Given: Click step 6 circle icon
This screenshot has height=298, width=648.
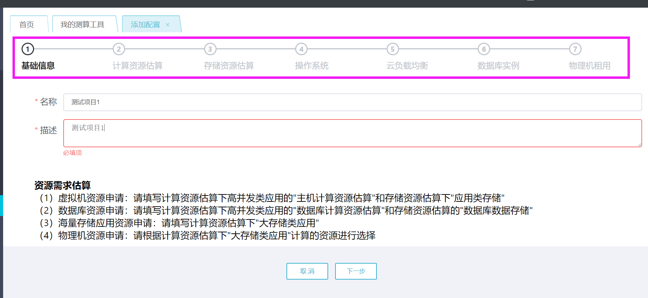Looking at the screenshot, I should tap(484, 49).
